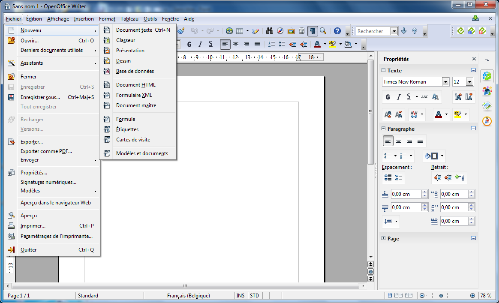Viewport: 499px width, 303px height.
Task: Click Strikethrough ABC icon in sidebar
Action: pyautogui.click(x=424, y=97)
